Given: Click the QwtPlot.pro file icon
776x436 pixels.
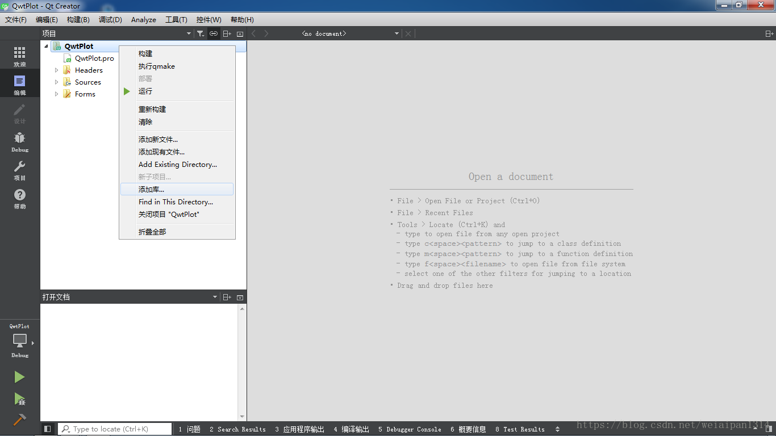Looking at the screenshot, I should 68,58.
